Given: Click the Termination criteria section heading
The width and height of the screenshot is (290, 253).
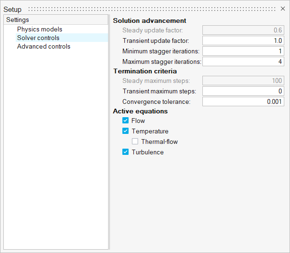Looking at the screenshot, I should (145, 71).
